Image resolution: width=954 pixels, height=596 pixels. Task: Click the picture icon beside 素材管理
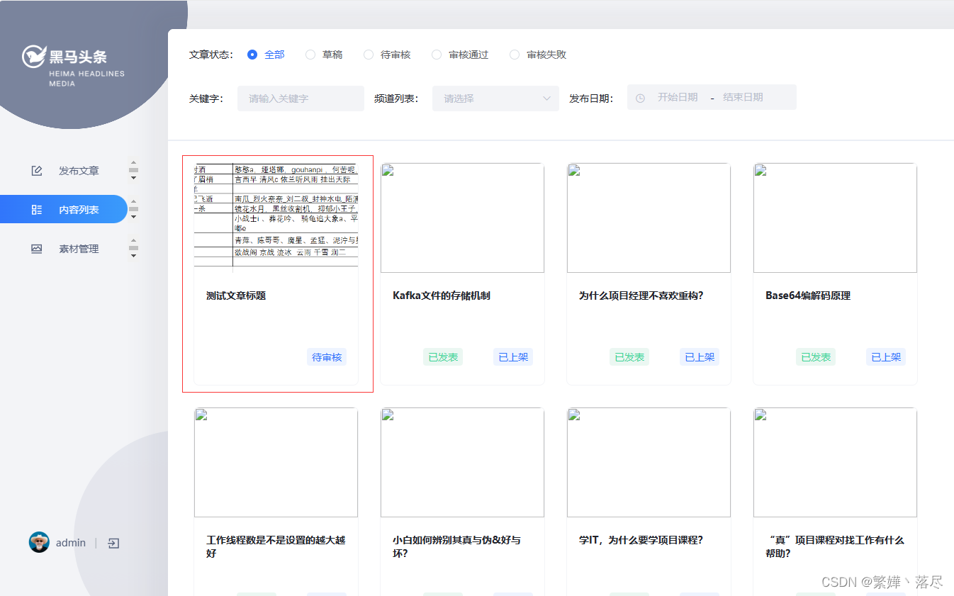(37, 249)
